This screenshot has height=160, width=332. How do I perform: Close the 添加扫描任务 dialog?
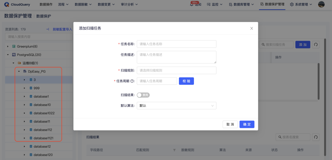tap(251, 28)
